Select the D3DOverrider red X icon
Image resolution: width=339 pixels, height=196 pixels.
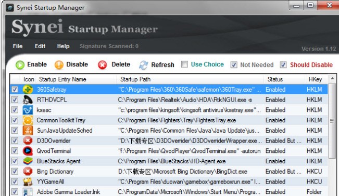coord(28,141)
